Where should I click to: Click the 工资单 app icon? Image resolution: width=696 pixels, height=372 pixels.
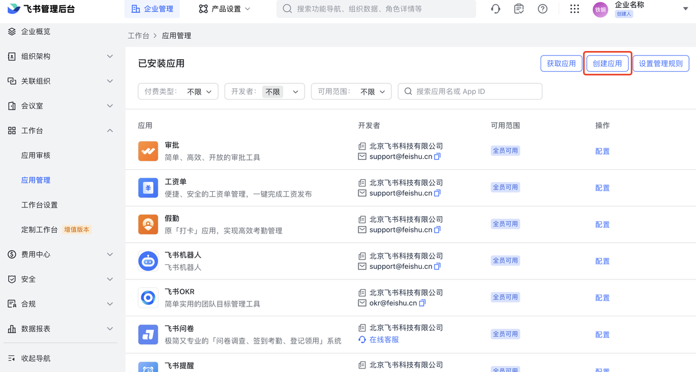pyautogui.click(x=148, y=188)
